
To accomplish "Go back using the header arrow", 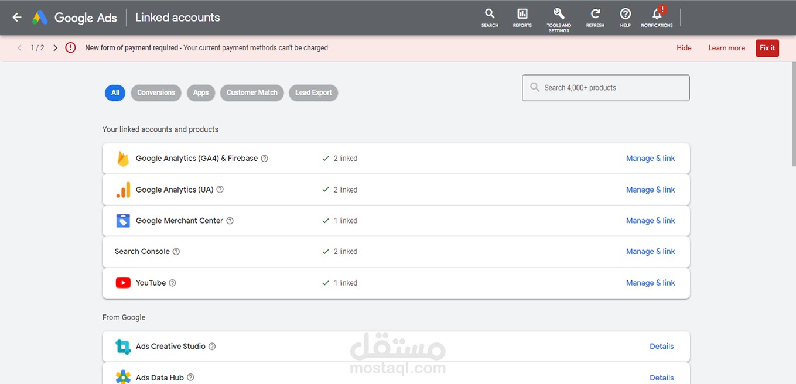I will tap(17, 18).
